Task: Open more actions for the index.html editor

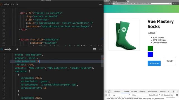Action: [100, 4]
